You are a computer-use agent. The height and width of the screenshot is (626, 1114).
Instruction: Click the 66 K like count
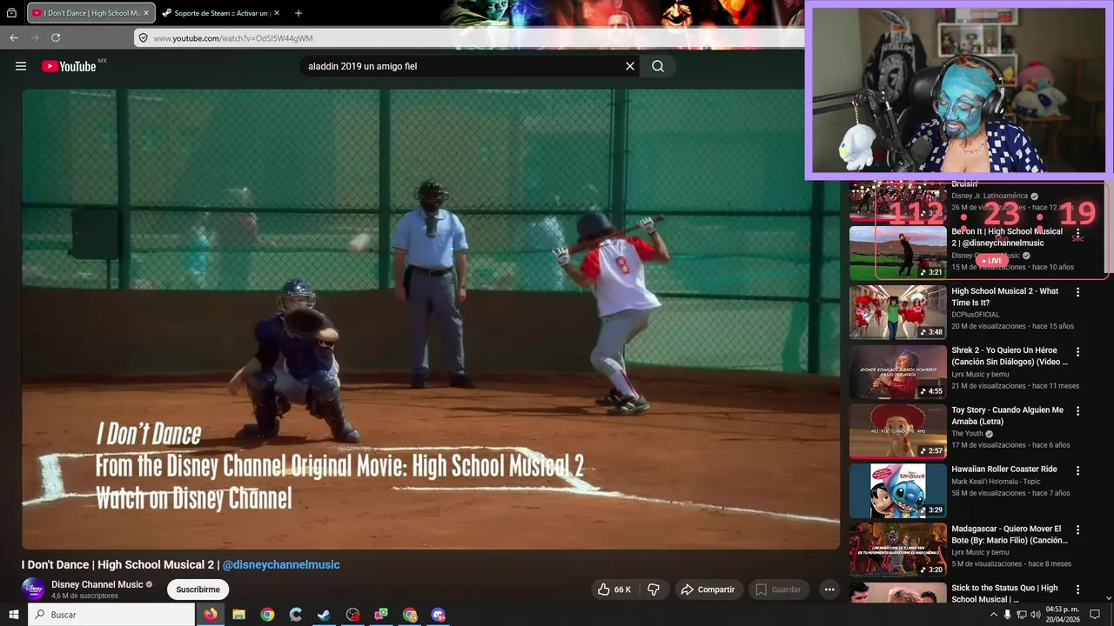click(x=622, y=589)
